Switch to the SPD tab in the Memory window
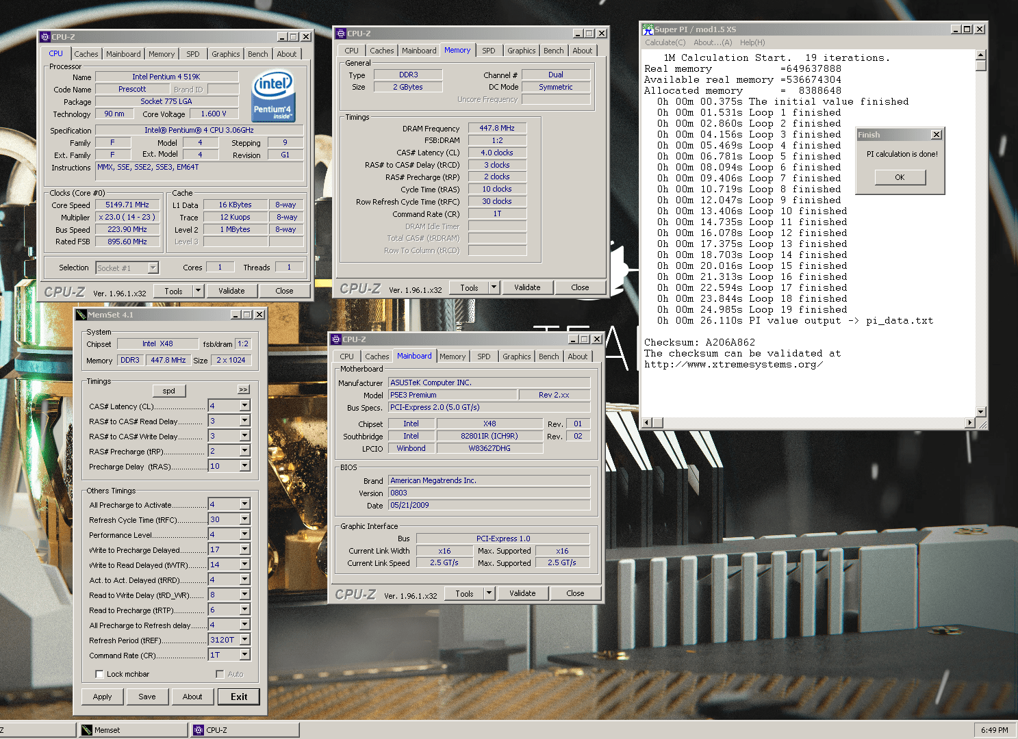The width and height of the screenshot is (1018, 739). tap(488, 51)
